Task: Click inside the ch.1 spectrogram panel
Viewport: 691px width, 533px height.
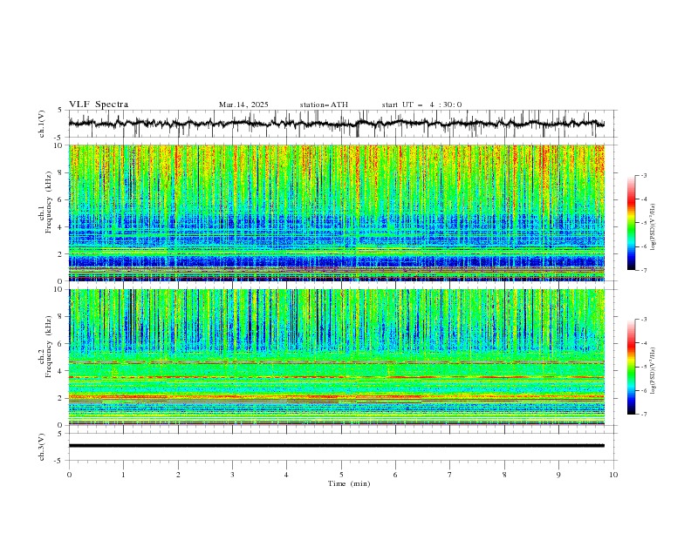Action: [336, 213]
